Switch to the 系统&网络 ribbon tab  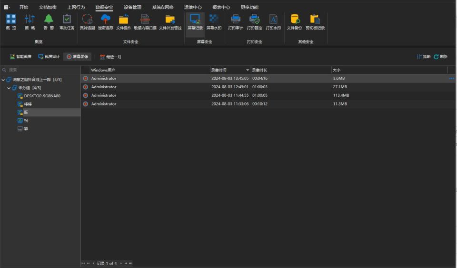point(163,7)
